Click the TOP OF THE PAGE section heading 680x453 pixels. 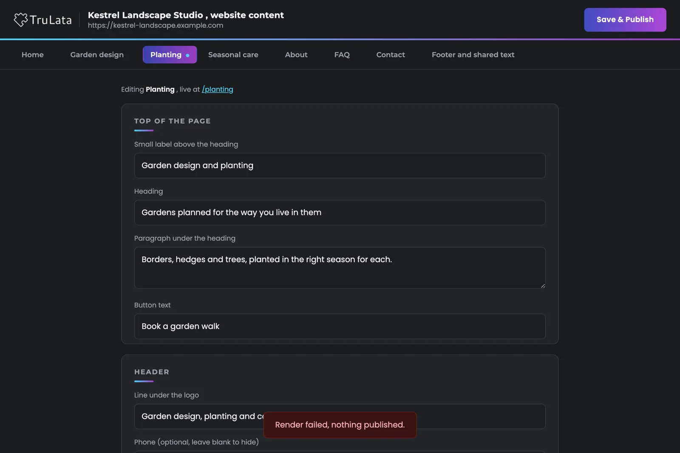pos(173,121)
